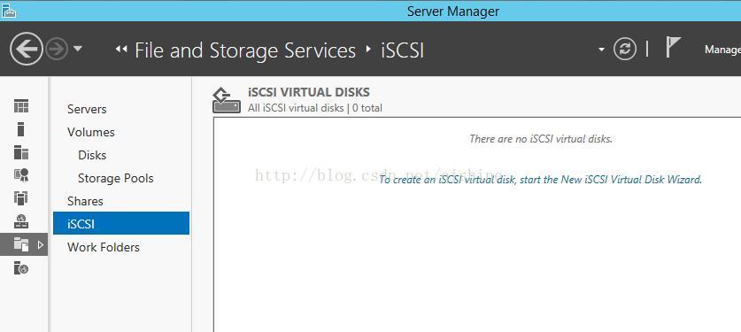
Task: Open the notifications flag icon
Action: click(x=673, y=47)
